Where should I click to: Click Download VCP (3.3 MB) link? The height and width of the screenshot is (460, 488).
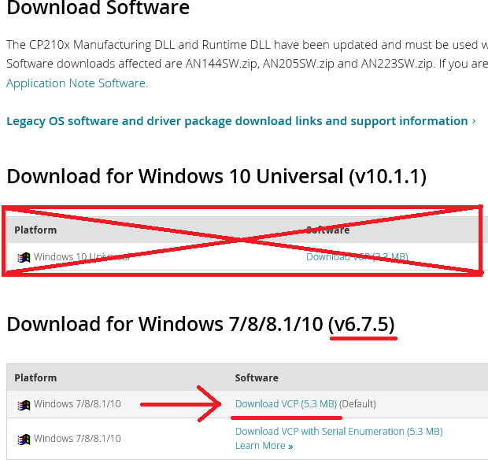(357, 257)
